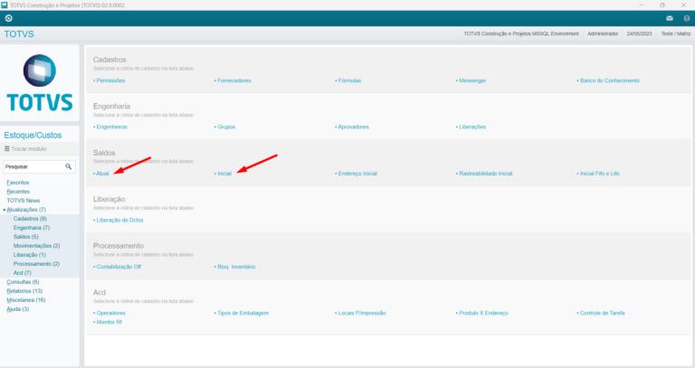This screenshot has height=368, width=695.
Task: Expand Miscelanea (16) in the sidebar
Action: [25, 300]
